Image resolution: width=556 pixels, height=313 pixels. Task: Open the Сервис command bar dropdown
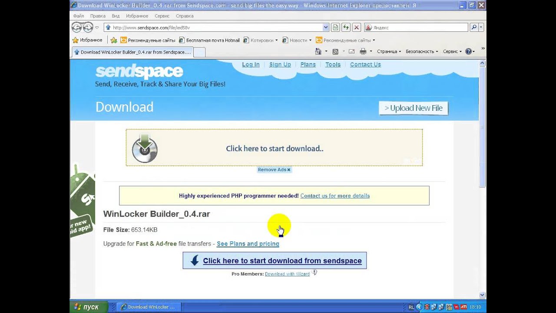pos(452,51)
